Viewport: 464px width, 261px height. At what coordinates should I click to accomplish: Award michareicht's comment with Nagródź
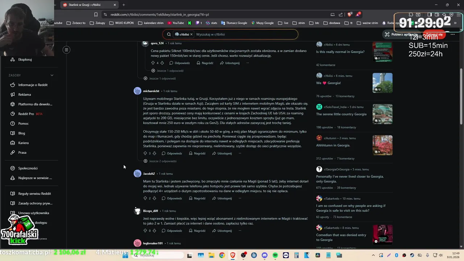click(197, 153)
